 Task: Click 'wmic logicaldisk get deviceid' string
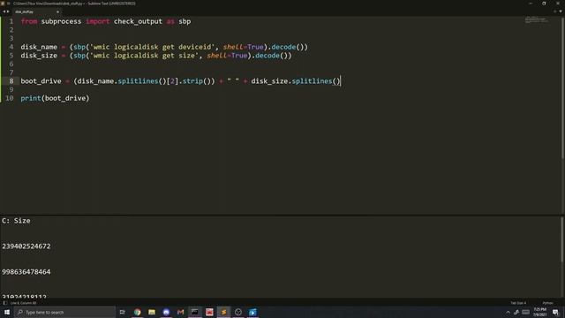[x=152, y=47]
